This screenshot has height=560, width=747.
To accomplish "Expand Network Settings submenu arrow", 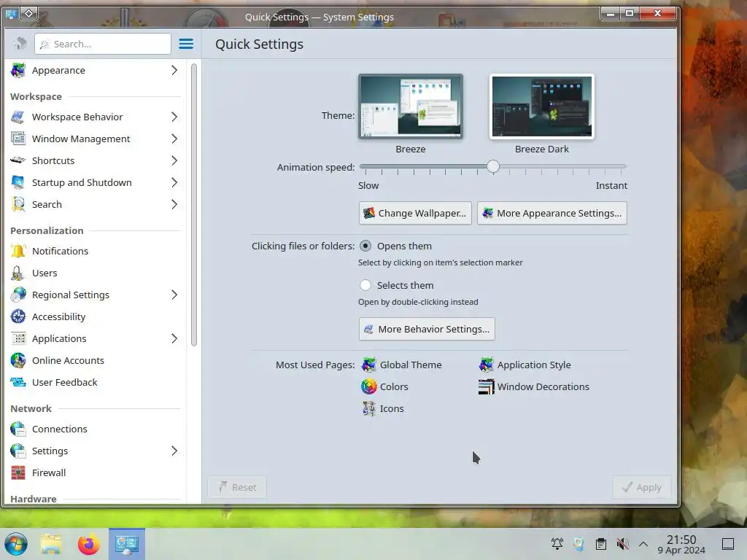I will point(174,451).
